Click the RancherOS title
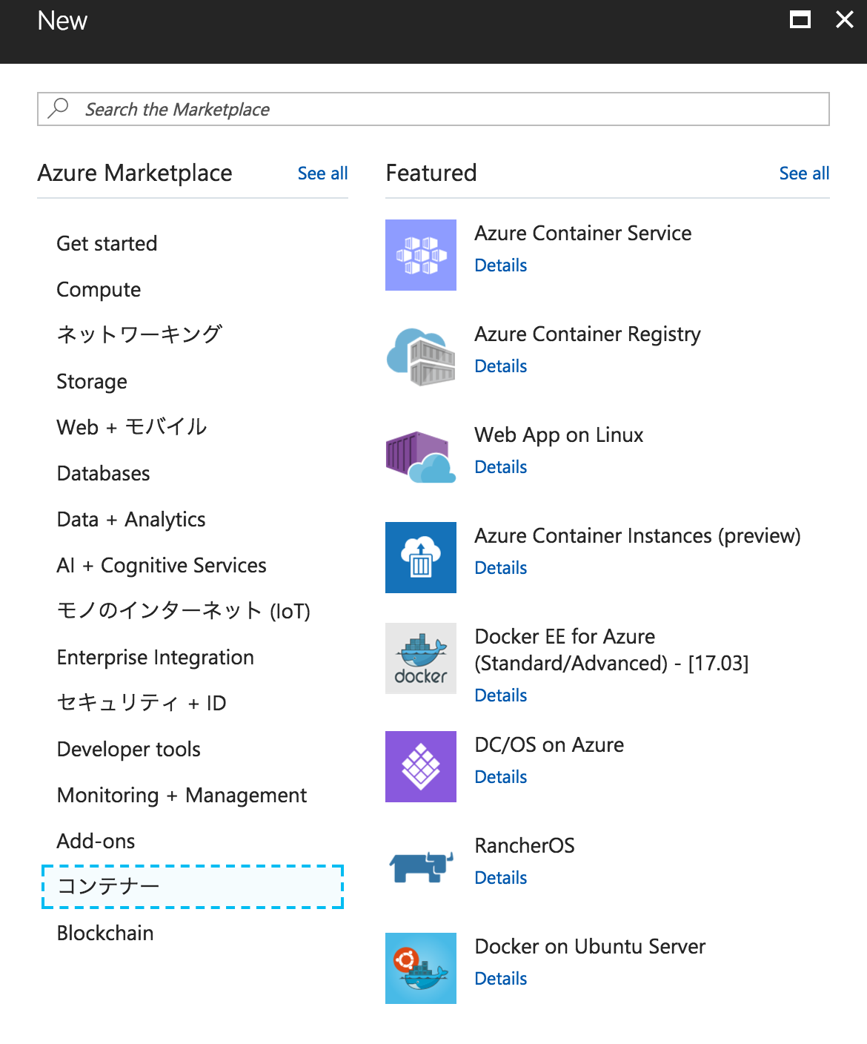The image size is (867, 1044). click(525, 845)
